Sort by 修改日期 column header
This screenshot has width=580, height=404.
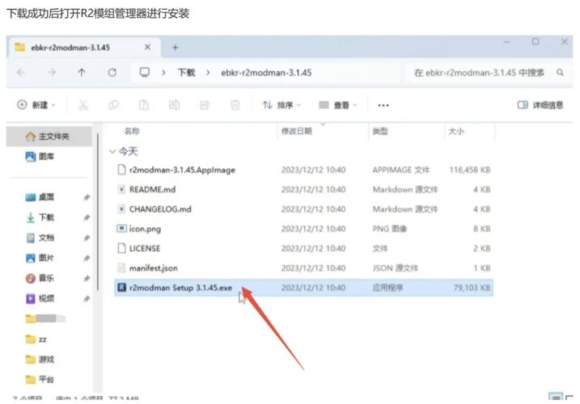pyautogui.click(x=297, y=131)
